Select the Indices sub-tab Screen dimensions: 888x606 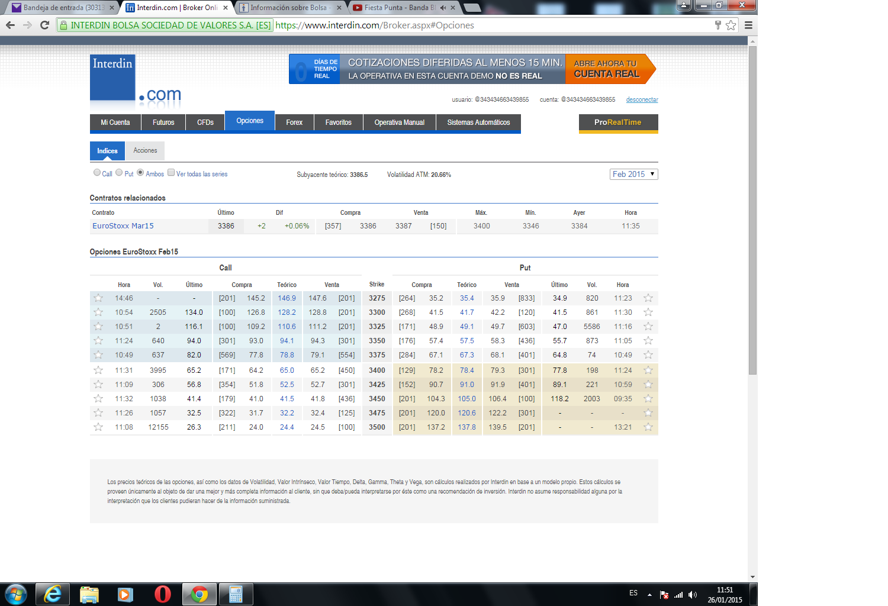(x=107, y=151)
